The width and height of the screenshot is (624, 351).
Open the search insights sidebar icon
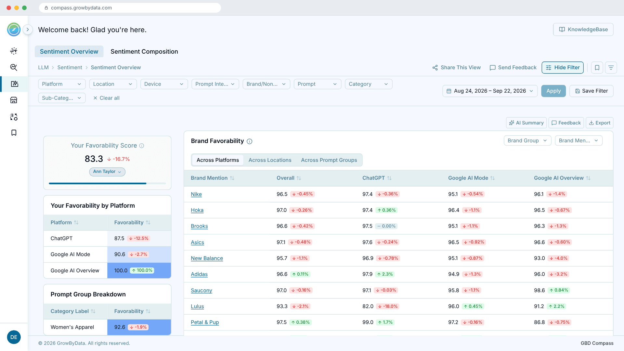click(14, 67)
